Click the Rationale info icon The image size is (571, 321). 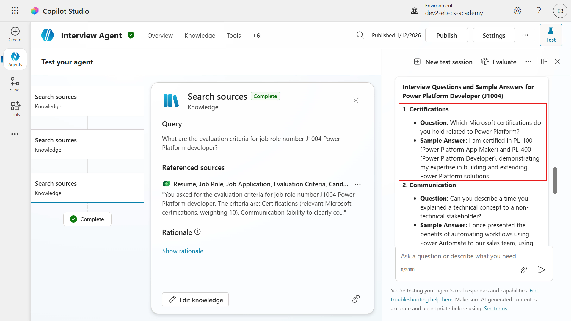point(197,232)
